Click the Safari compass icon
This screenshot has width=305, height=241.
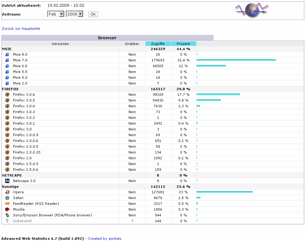click(x=7, y=198)
